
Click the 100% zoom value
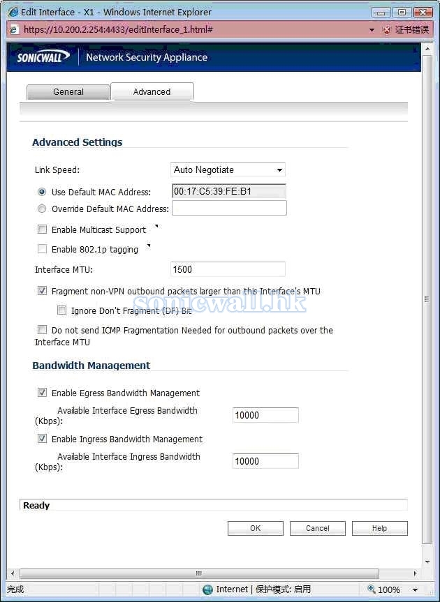pyautogui.click(x=389, y=589)
